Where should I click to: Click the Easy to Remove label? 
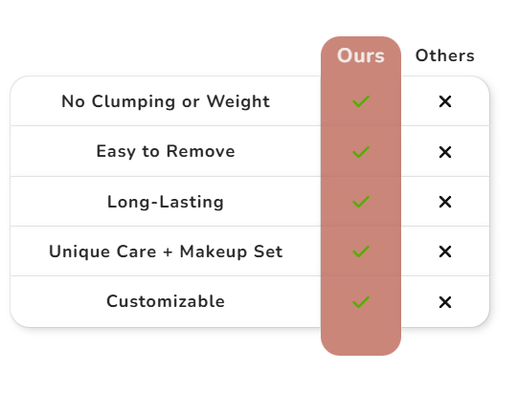[x=166, y=151]
